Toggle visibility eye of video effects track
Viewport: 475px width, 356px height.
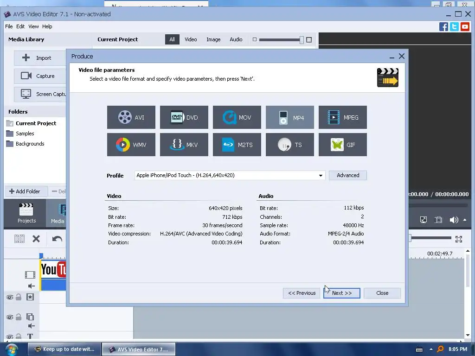pos(10,297)
